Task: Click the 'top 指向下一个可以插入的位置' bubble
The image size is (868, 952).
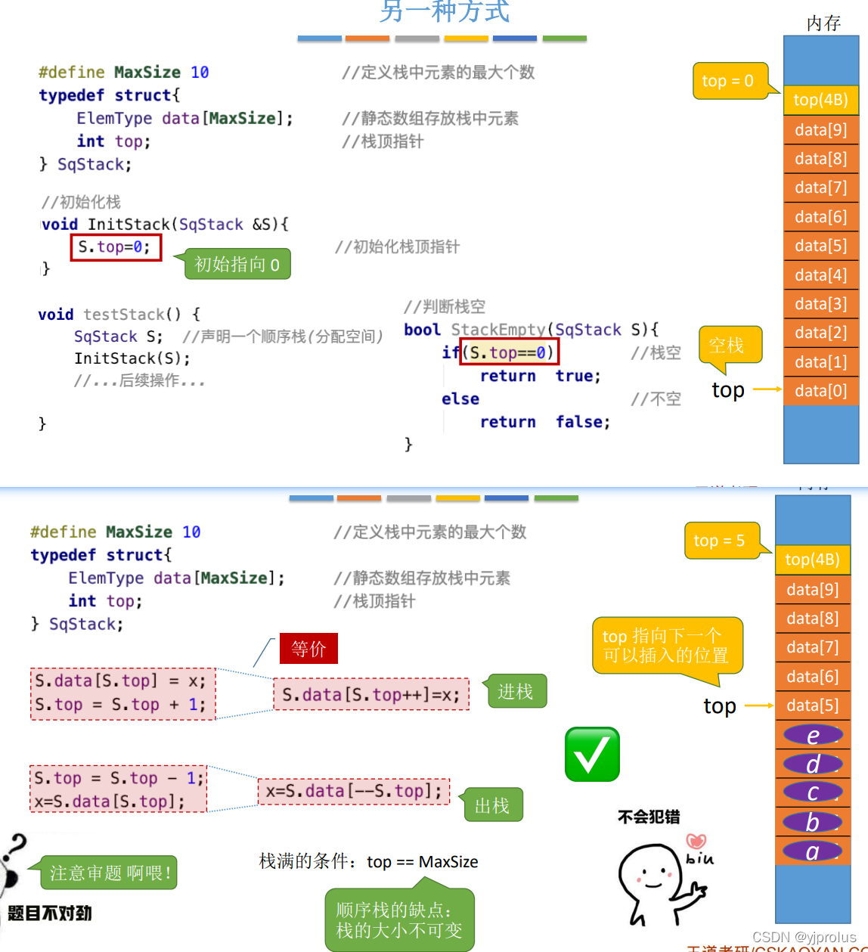Action: [x=668, y=647]
